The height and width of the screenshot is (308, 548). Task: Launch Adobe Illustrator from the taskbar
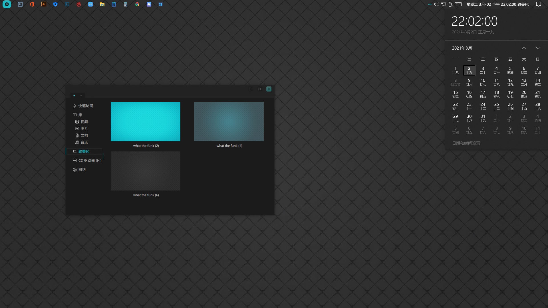tap(44, 4)
